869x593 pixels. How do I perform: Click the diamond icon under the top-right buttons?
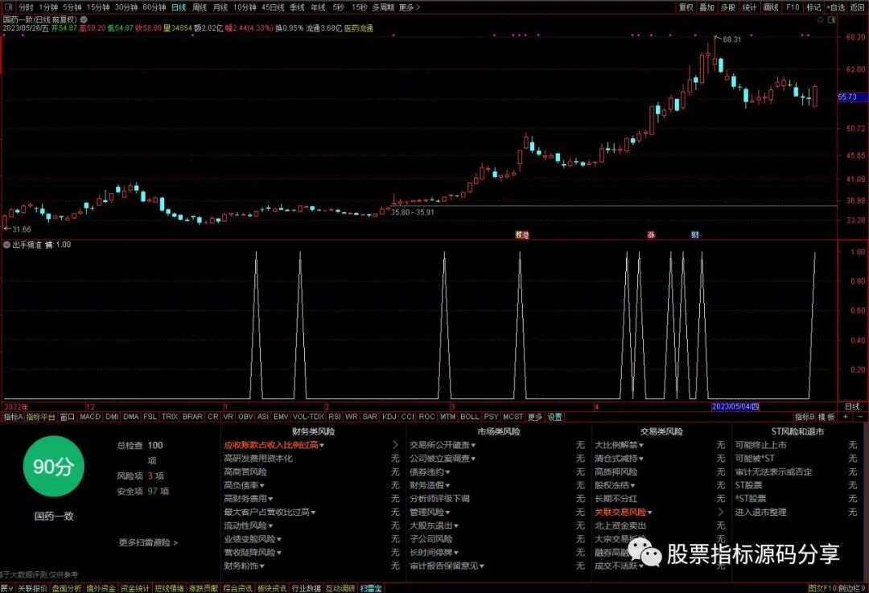click(821, 19)
